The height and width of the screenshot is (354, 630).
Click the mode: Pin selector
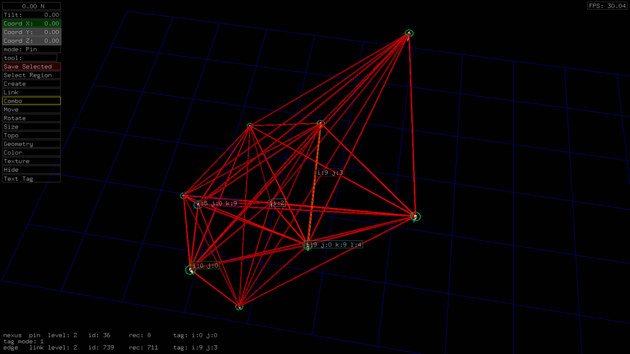[x=31, y=49]
